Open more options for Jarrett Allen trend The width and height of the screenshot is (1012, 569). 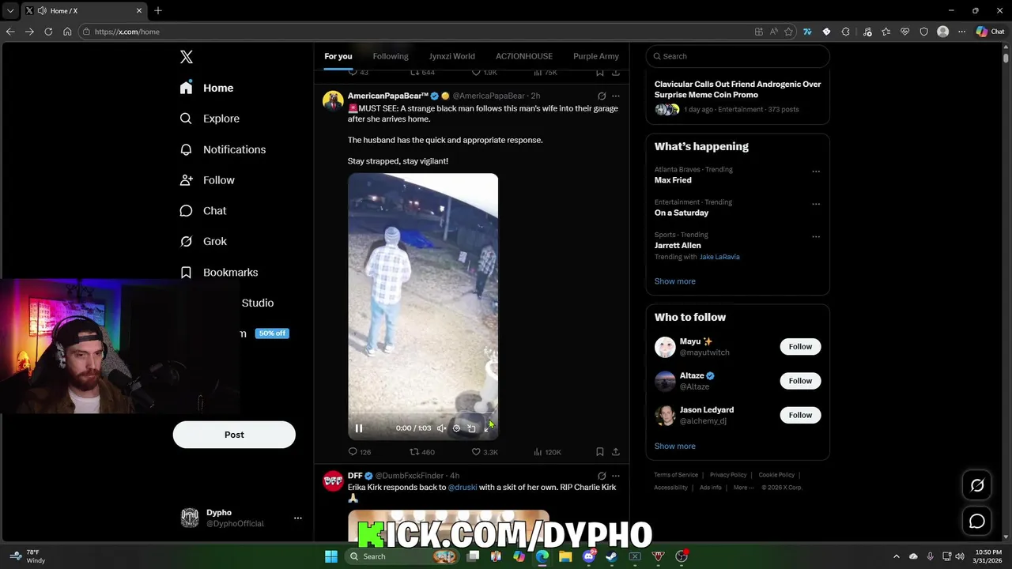816,236
